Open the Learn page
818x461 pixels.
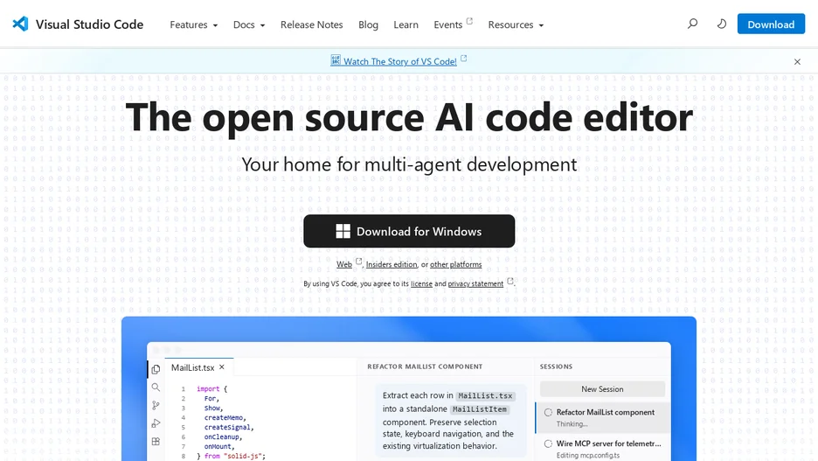pos(406,24)
